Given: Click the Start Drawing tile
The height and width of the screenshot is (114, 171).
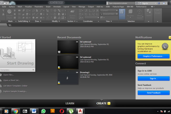Looking at the screenshot, I should (x=17, y=53).
